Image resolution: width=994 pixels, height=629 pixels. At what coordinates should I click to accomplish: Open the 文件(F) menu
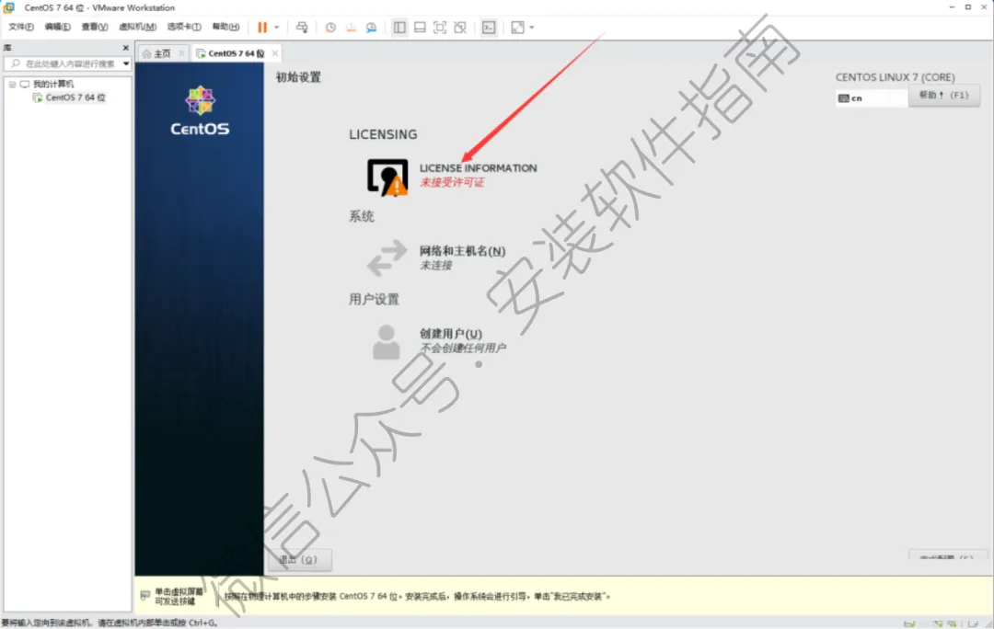click(x=21, y=27)
